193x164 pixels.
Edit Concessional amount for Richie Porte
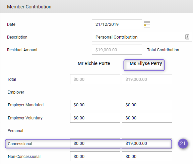95,144
